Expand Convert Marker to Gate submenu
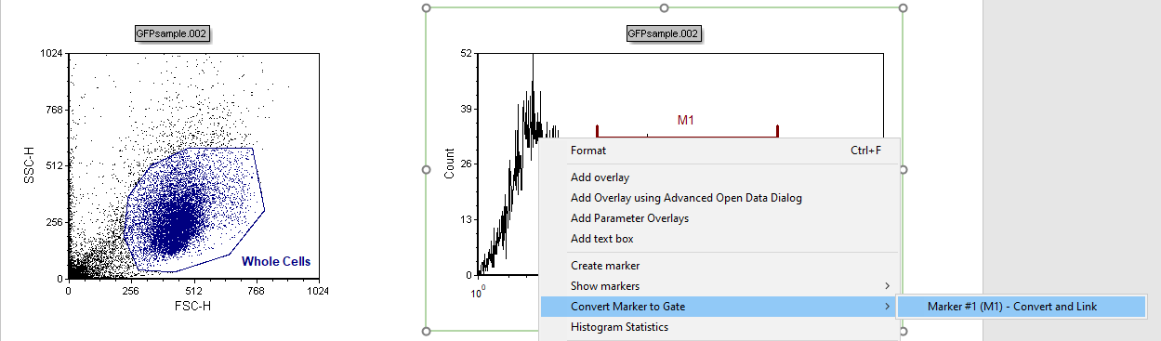 [719, 307]
